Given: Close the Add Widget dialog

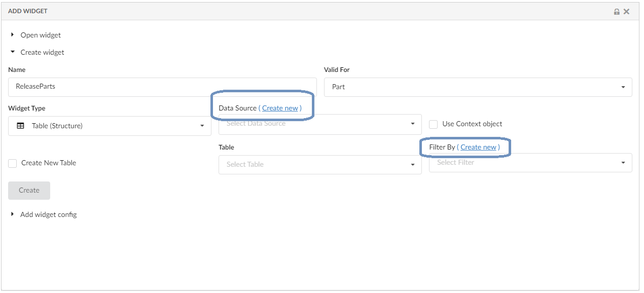Looking at the screenshot, I should pos(627,12).
